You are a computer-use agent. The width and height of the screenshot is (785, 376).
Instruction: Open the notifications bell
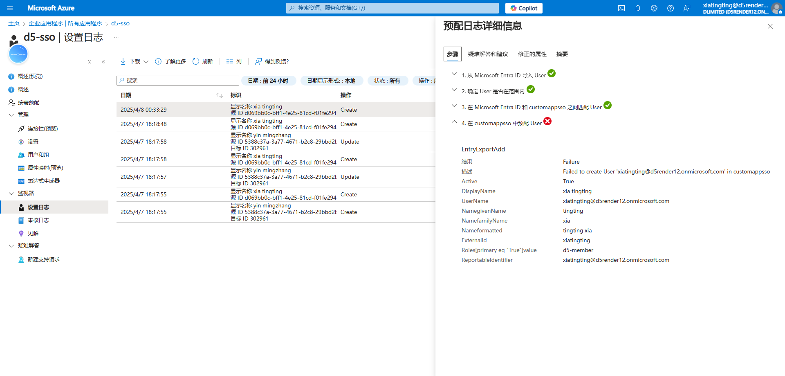pos(638,8)
